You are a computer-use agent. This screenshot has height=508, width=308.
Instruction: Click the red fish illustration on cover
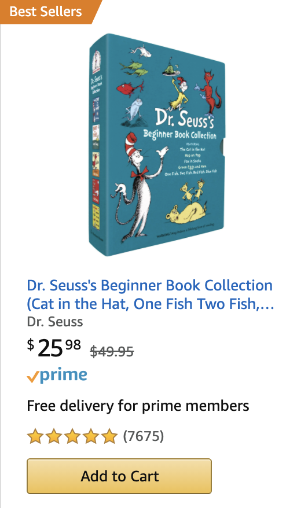(x=130, y=88)
